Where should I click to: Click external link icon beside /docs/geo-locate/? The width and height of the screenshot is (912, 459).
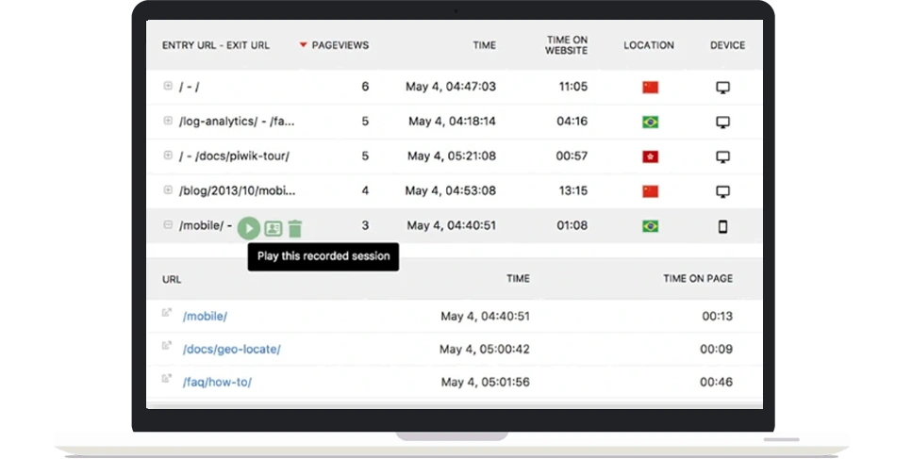pos(167,347)
